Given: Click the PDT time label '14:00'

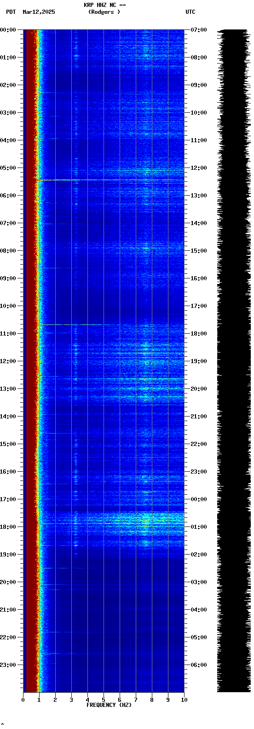Looking at the screenshot, I should pyautogui.click(x=8, y=417).
